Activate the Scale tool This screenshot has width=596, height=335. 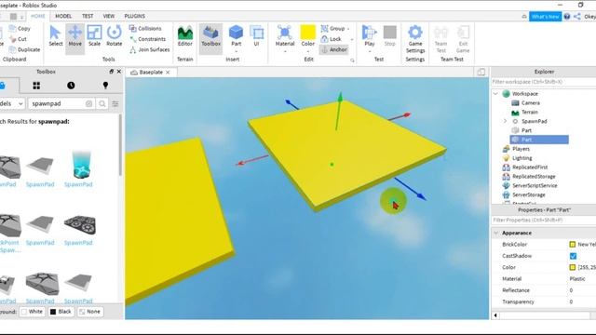[94, 36]
